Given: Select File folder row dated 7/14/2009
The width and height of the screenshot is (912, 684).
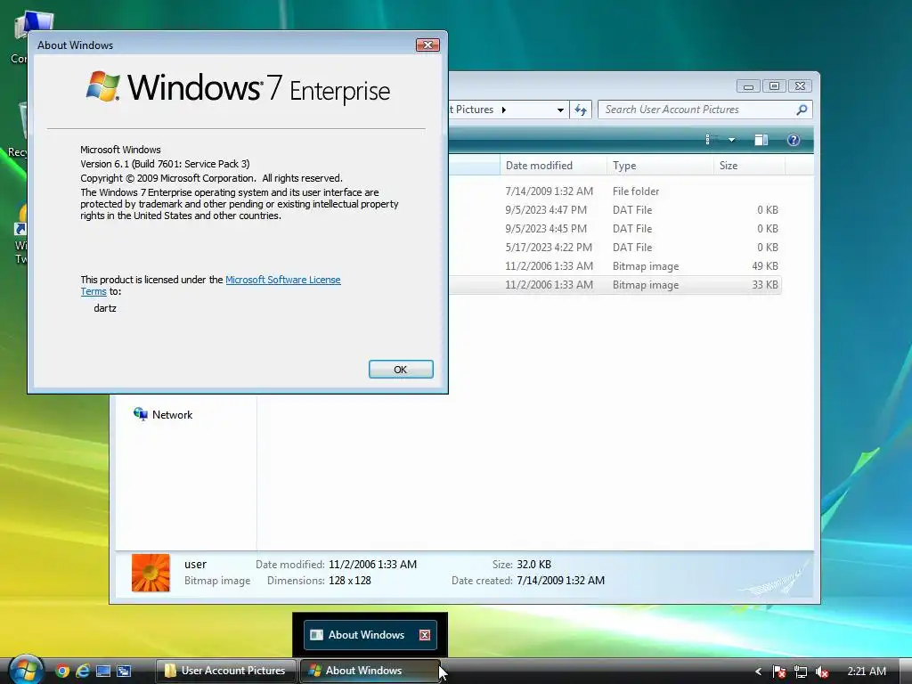Looking at the screenshot, I should coord(615,191).
